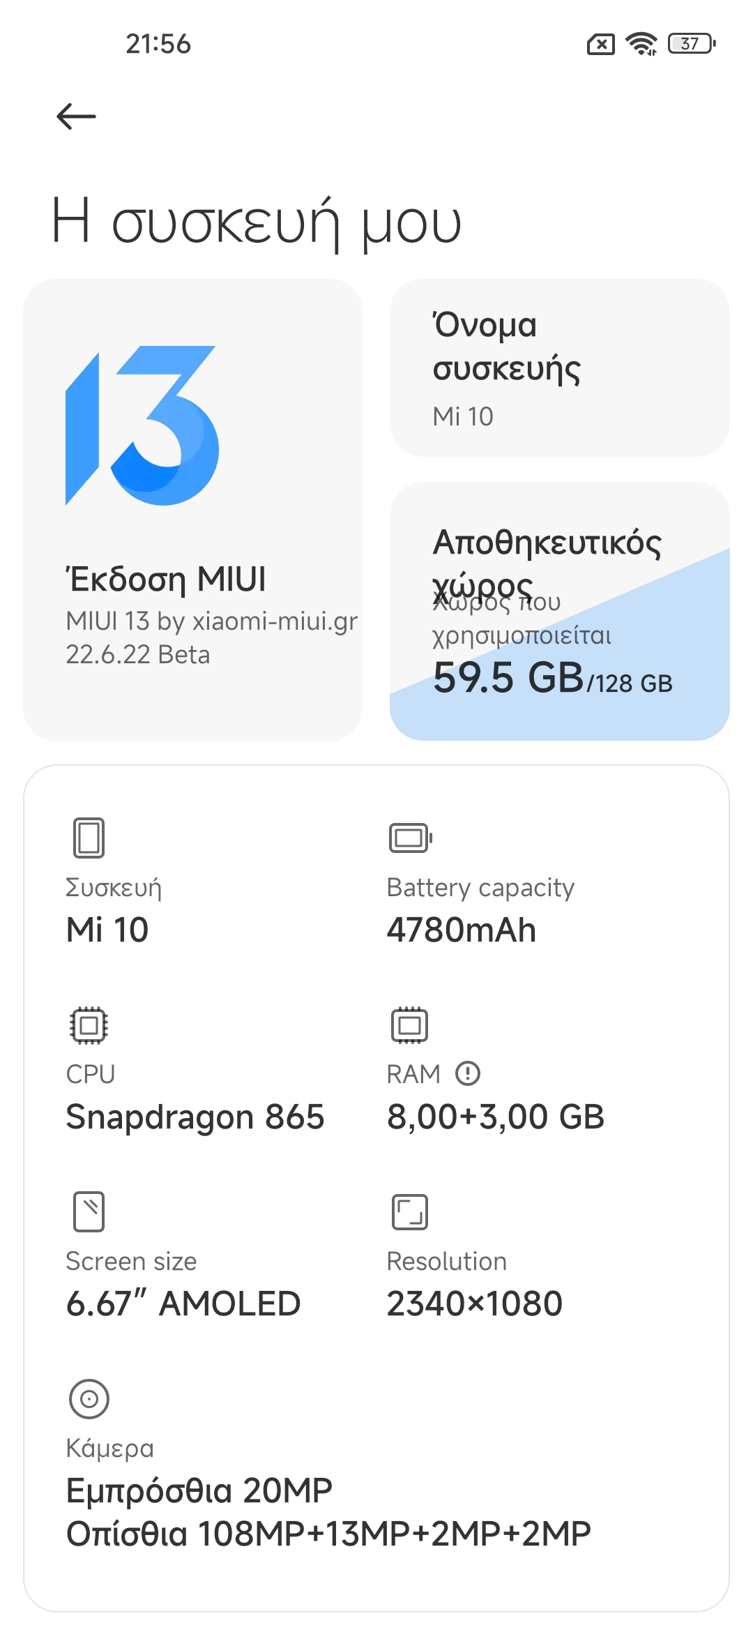Tap the 4780mAh battery capacity value
The width and height of the screenshot is (753, 1632).
point(462,930)
